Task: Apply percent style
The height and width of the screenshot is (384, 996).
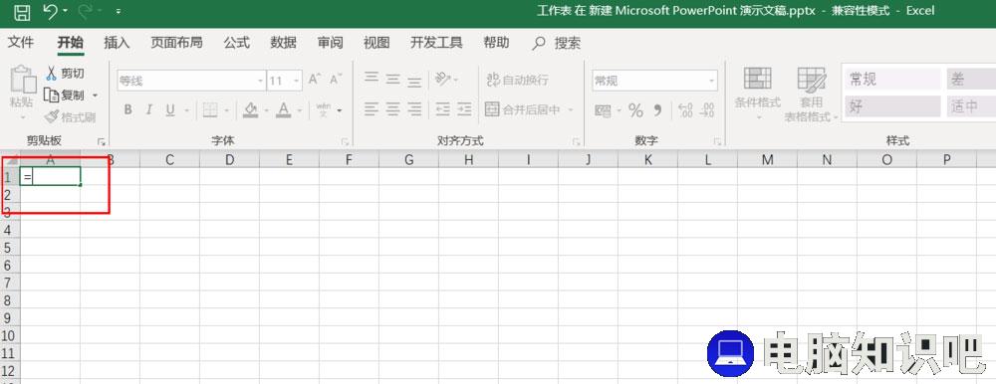Action: pos(635,110)
